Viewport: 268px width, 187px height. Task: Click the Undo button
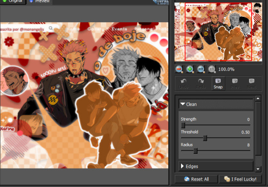pyautogui.click(x=184, y=83)
